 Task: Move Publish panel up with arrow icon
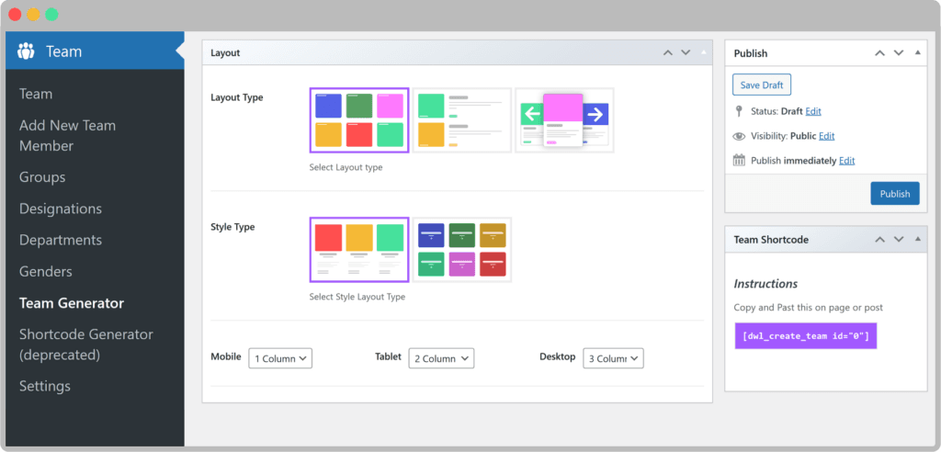(880, 53)
